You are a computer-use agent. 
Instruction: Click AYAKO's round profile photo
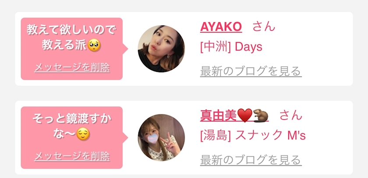(x=161, y=49)
